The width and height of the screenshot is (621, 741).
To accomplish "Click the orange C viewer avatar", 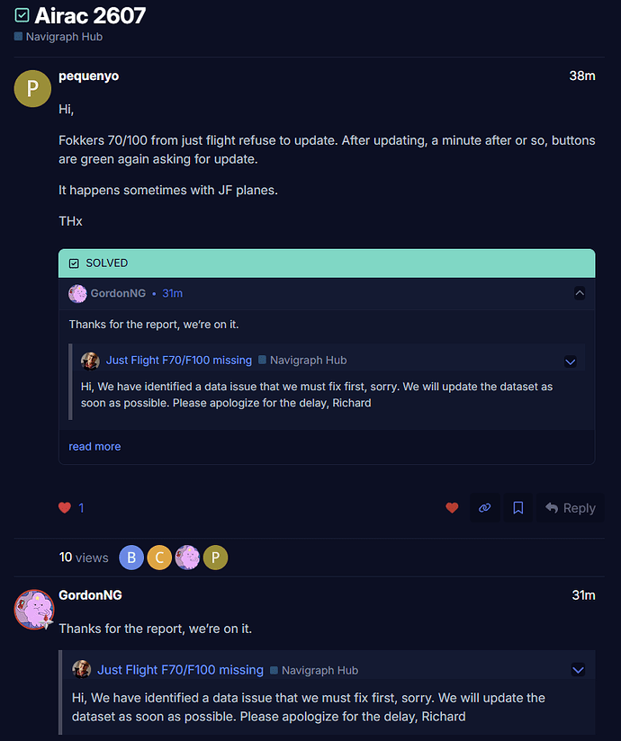I will pyautogui.click(x=159, y=558).
